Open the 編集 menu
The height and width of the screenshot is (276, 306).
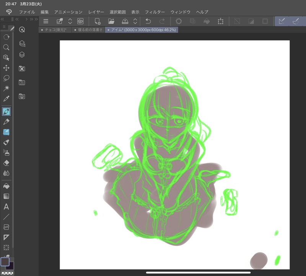[44, 12]
